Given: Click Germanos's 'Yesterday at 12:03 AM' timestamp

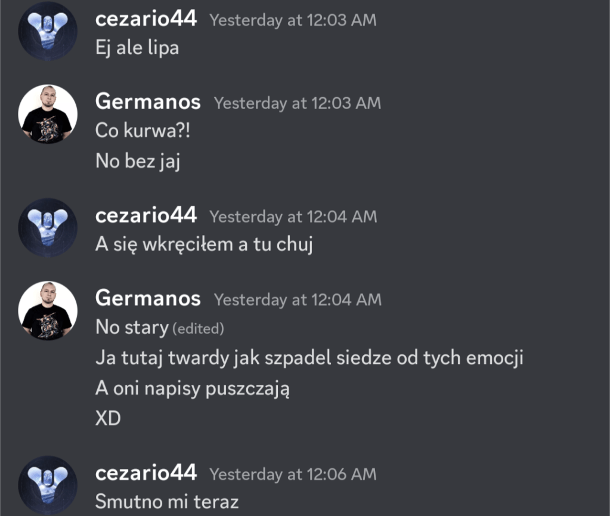Looking at the screenshot, I should click(x=298, y=104).
